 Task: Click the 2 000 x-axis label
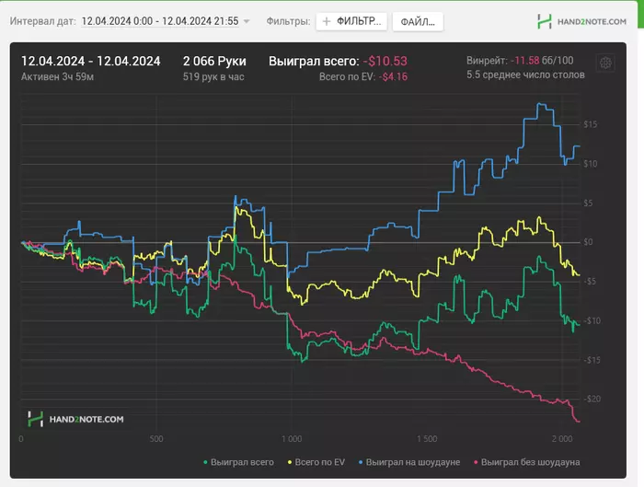tap(562, 439)
